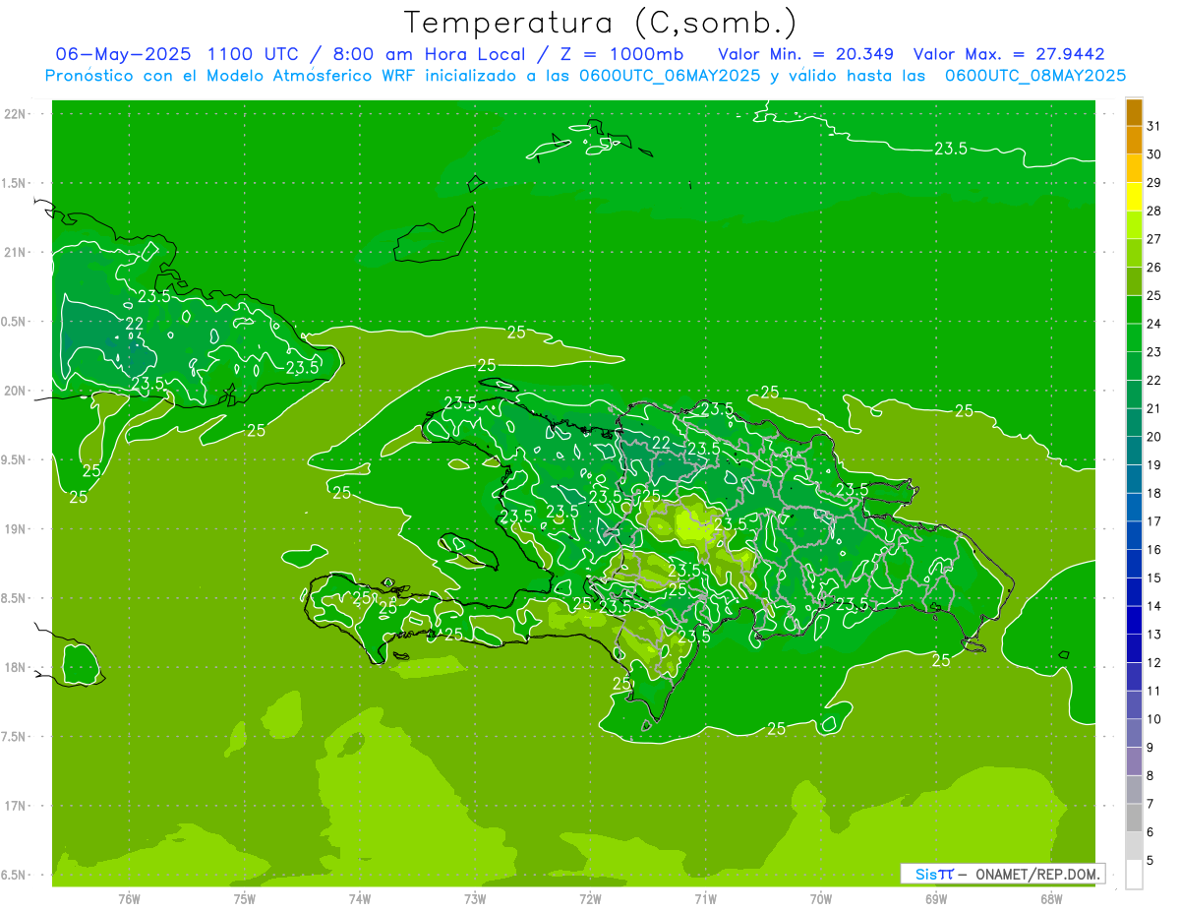Click the "21N" latitude axis label
Image resolution: width=1180 pixels, height=912 pixels.
[x=17, y=253]
